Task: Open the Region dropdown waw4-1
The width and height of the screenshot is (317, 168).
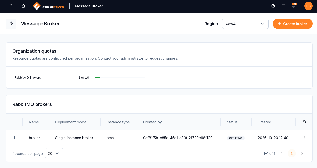Action: tap(245, 24)
